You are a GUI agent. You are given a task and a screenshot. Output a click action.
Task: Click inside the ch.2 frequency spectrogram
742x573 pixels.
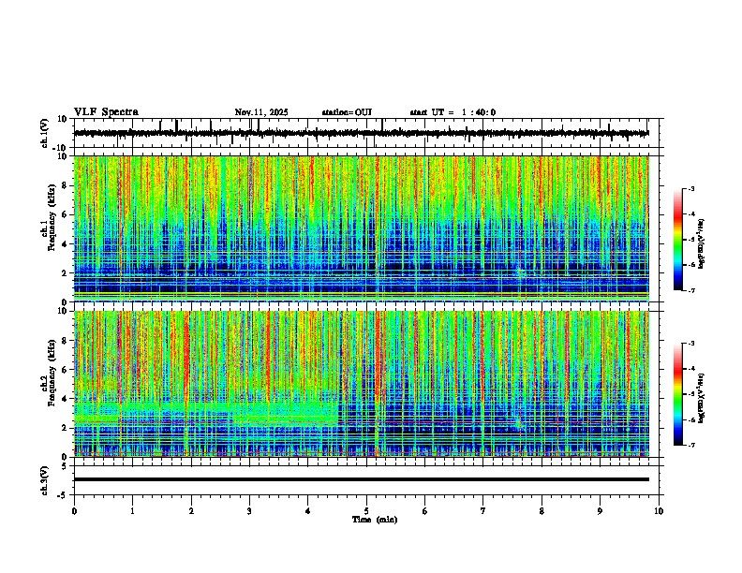pos(361,384)
